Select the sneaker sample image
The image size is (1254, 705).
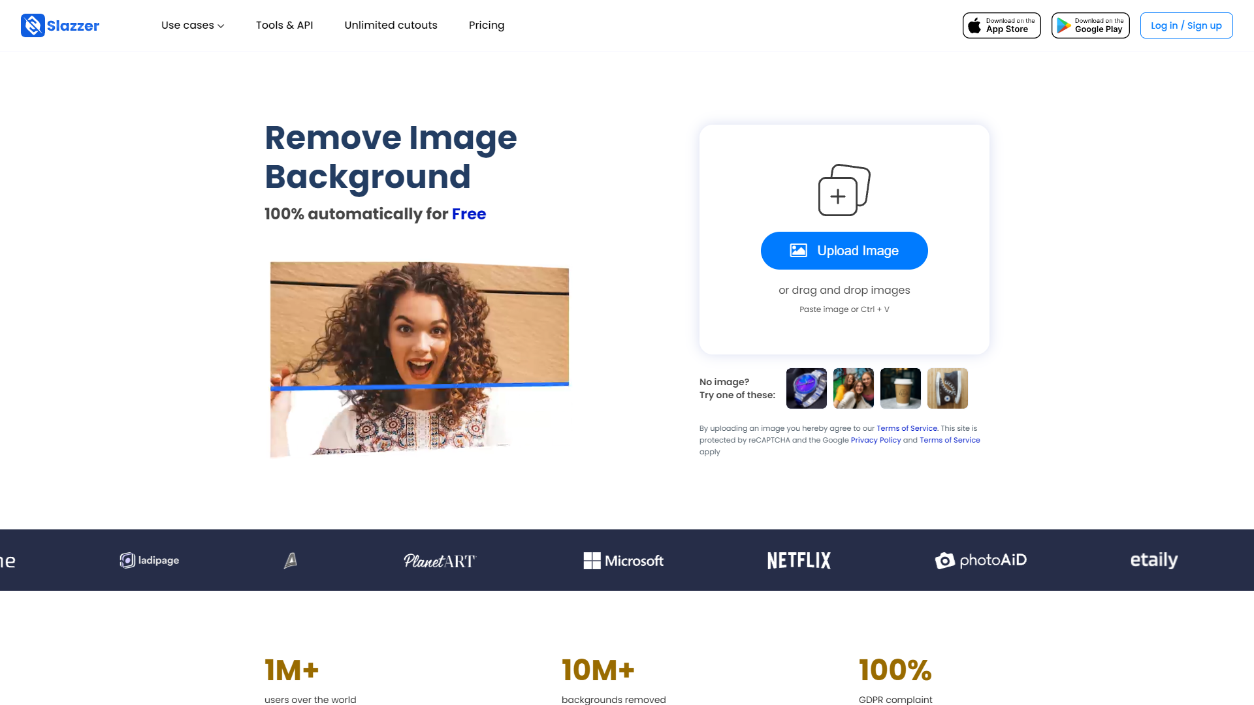[947, 388]
